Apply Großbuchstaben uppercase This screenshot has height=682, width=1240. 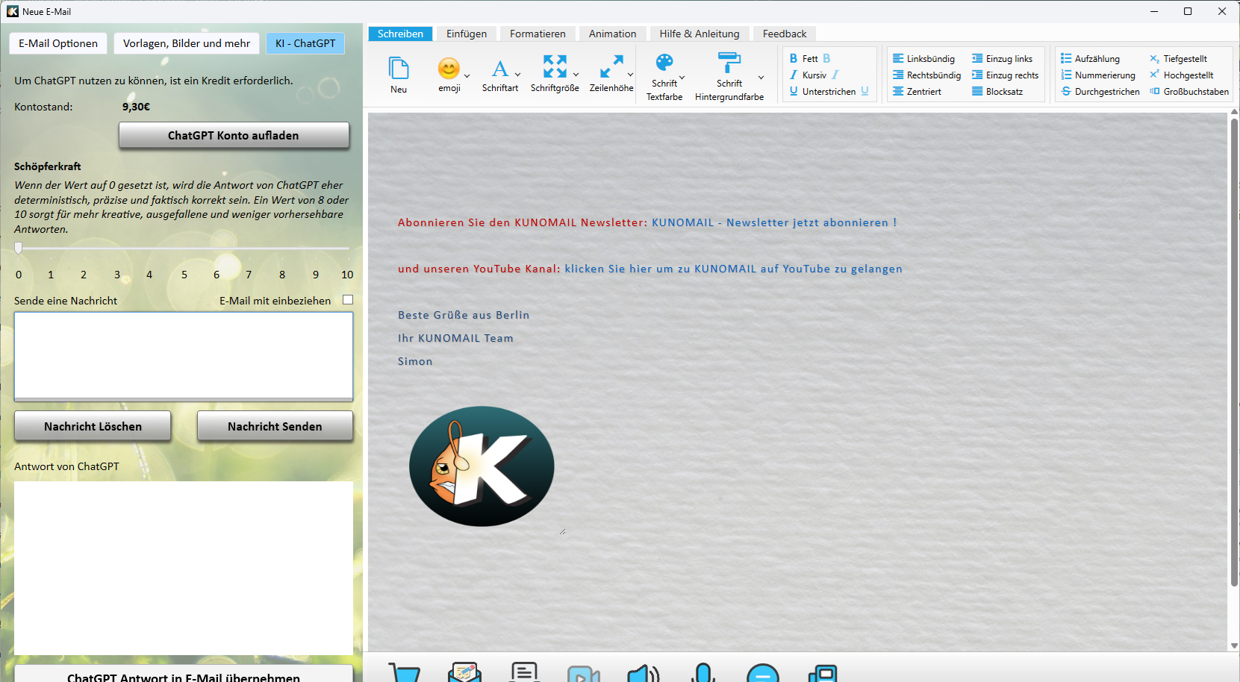tap(1188, 91)
